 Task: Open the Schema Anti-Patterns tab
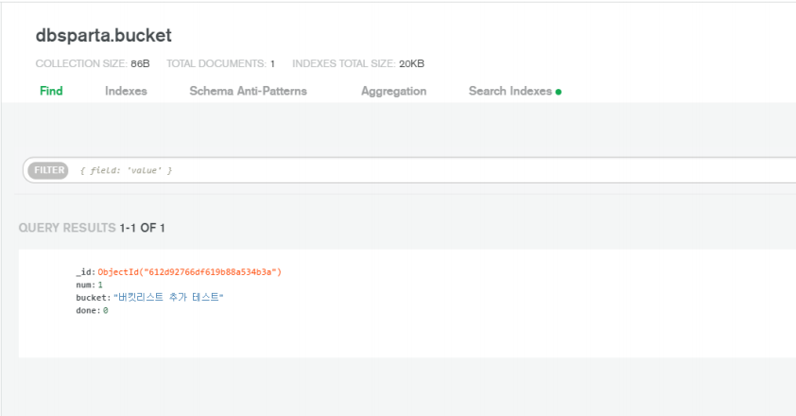point(249,91)
